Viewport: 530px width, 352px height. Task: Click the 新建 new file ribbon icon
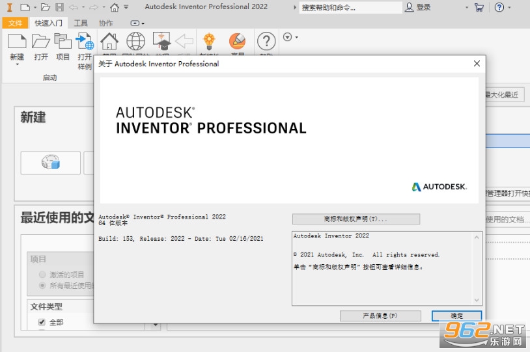coord(17,42)
